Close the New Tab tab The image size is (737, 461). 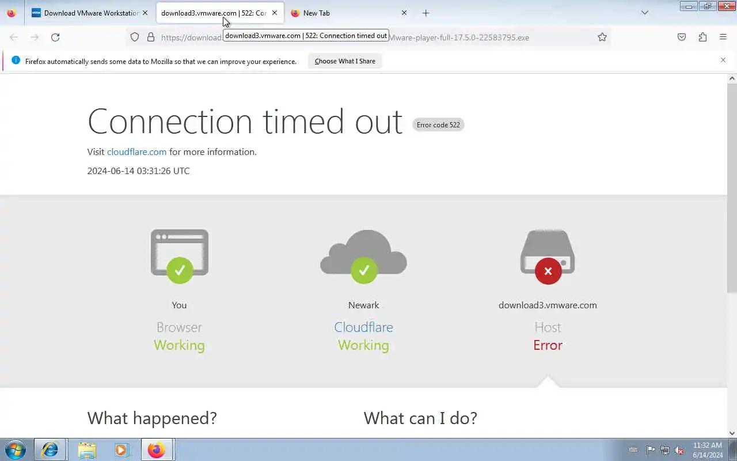[404, 13]
